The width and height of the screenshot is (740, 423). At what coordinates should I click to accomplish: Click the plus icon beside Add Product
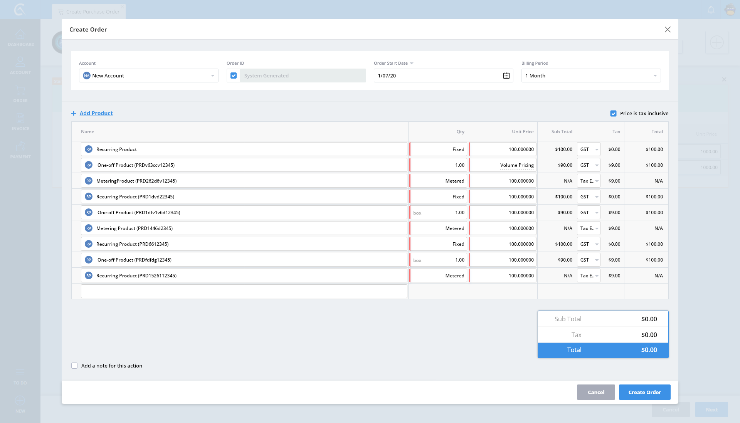(74, 113)
